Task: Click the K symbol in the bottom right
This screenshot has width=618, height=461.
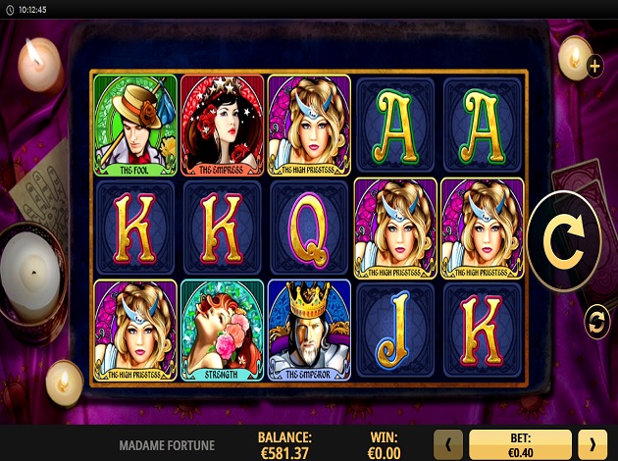Action: 483,330
